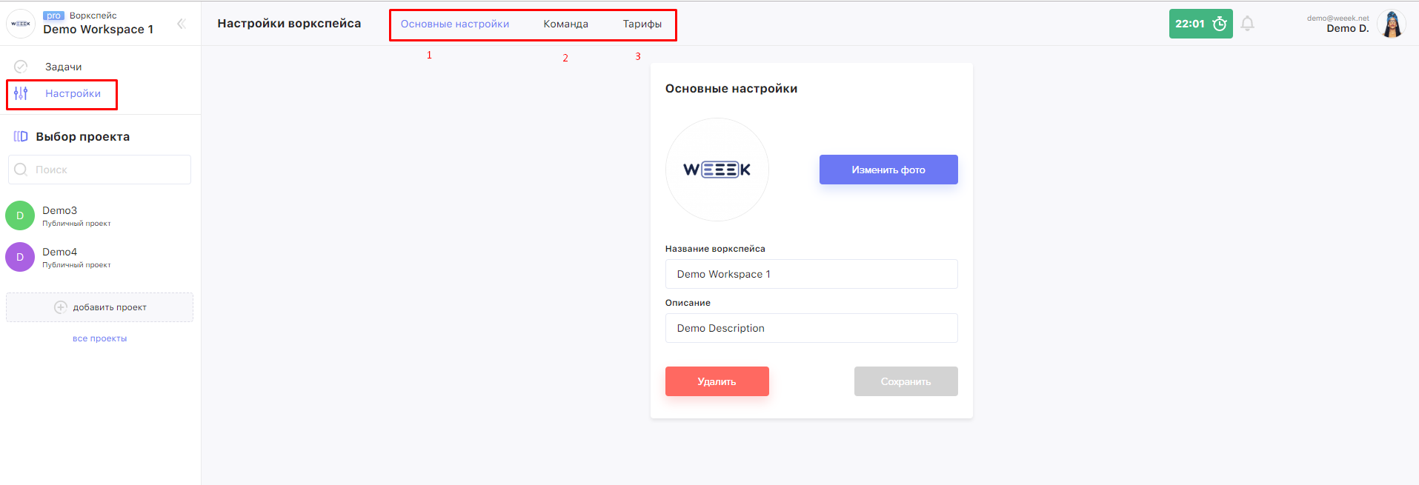Image resolution: width=1419 pixels, height=485 pixels.
Task: Click the red Удалить button
Action: (717, 381)
